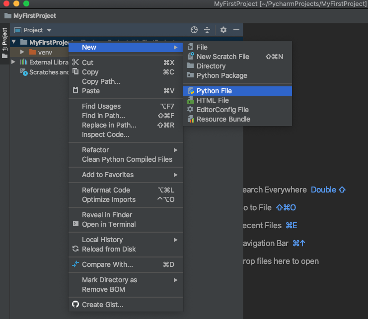
Task: Select Python File in New submenu
Action: click(237, 91)
